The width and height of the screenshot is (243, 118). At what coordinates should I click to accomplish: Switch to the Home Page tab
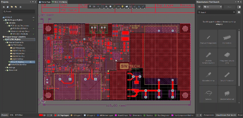coord(45,2)
